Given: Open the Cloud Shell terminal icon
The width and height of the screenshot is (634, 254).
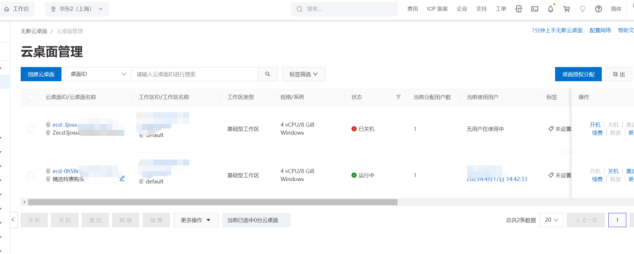Looking at the screenshot, I should pos(535,9).
